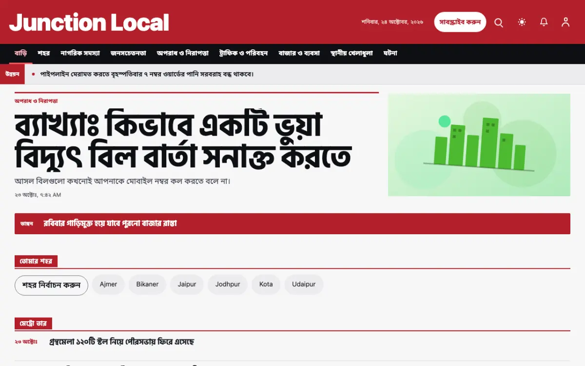Click the subheading আসল বিলগুলো কখনোই
Image resolution: width=585 pixels, height=366 pixels.
pyautogui.click(x=122, y=181)
